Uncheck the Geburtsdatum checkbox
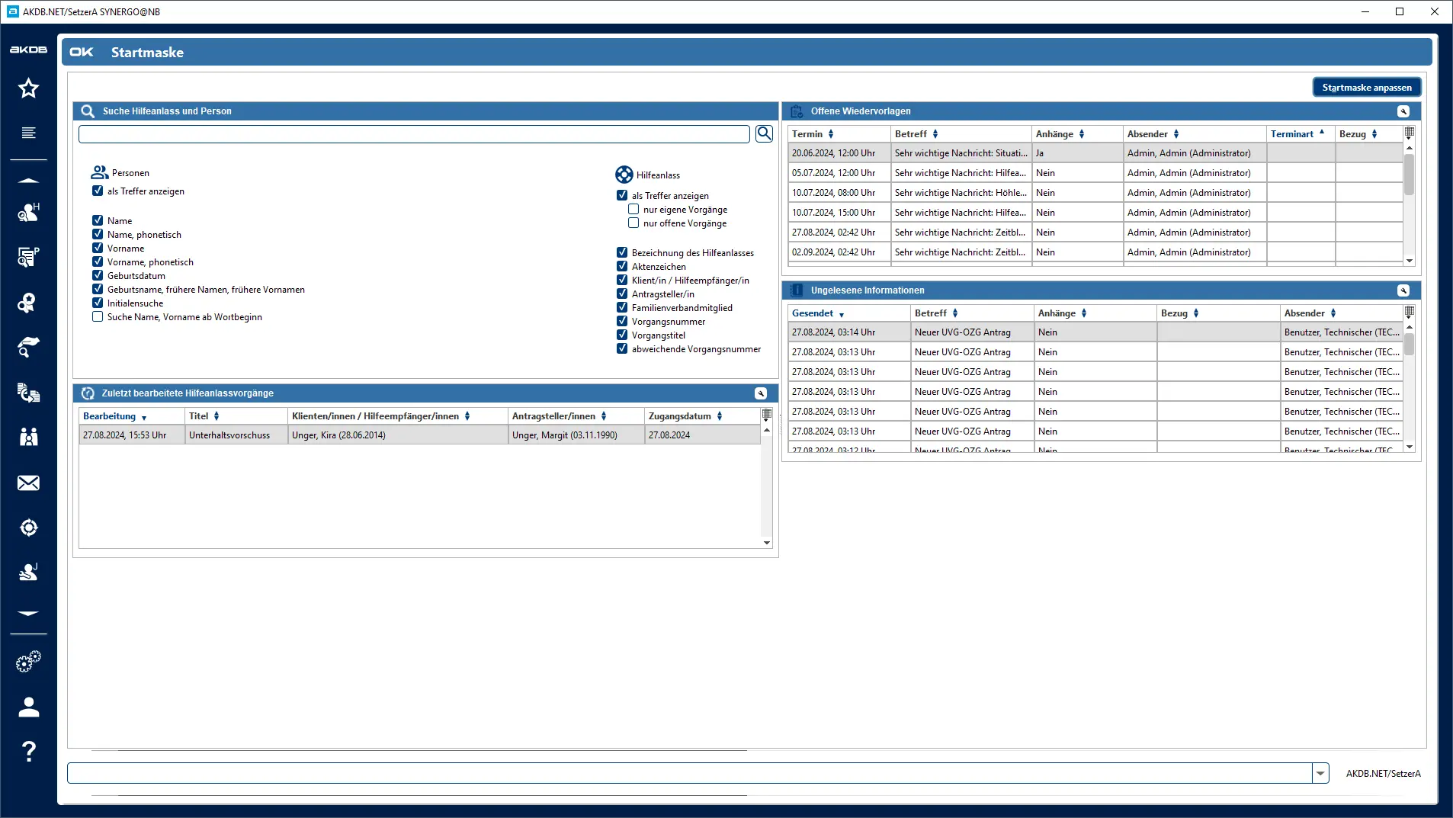 98,276
